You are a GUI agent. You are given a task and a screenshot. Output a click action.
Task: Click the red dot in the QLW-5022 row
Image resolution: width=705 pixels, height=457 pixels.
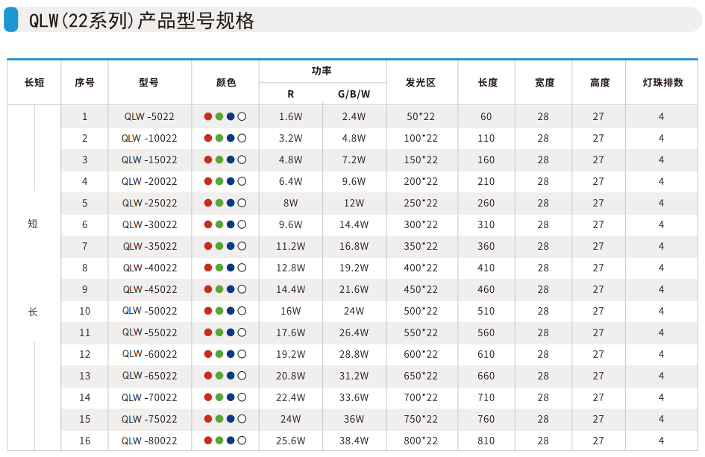(208, 117)
